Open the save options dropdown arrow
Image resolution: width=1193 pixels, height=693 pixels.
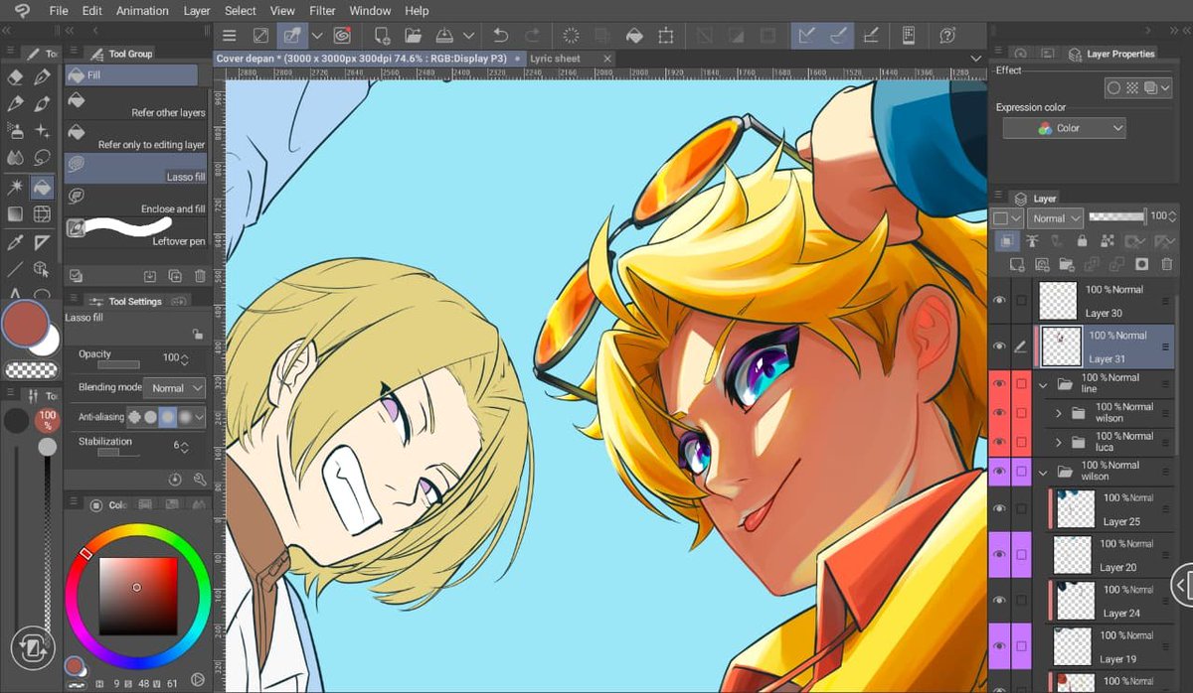469,36
